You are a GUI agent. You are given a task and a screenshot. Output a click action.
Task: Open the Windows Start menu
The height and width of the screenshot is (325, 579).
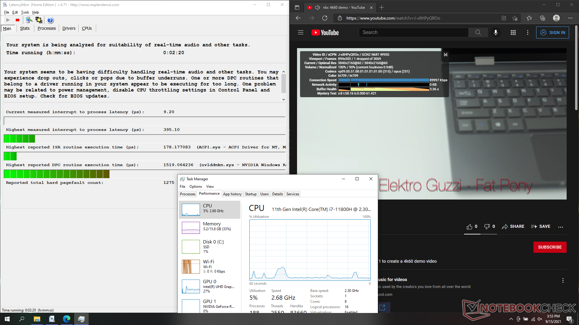tap(7, 319)
